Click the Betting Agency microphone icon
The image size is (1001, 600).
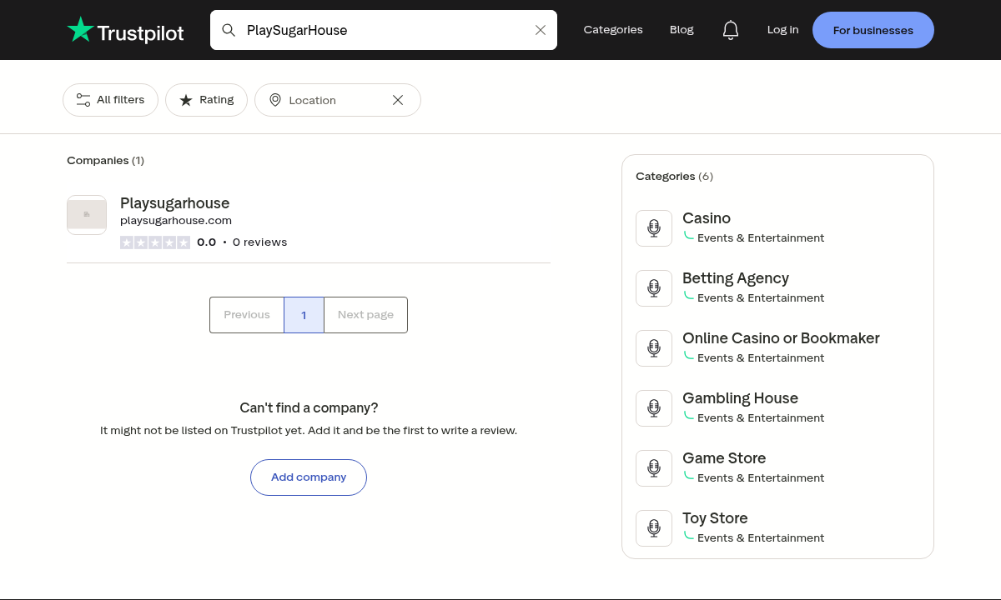[654, 288]
